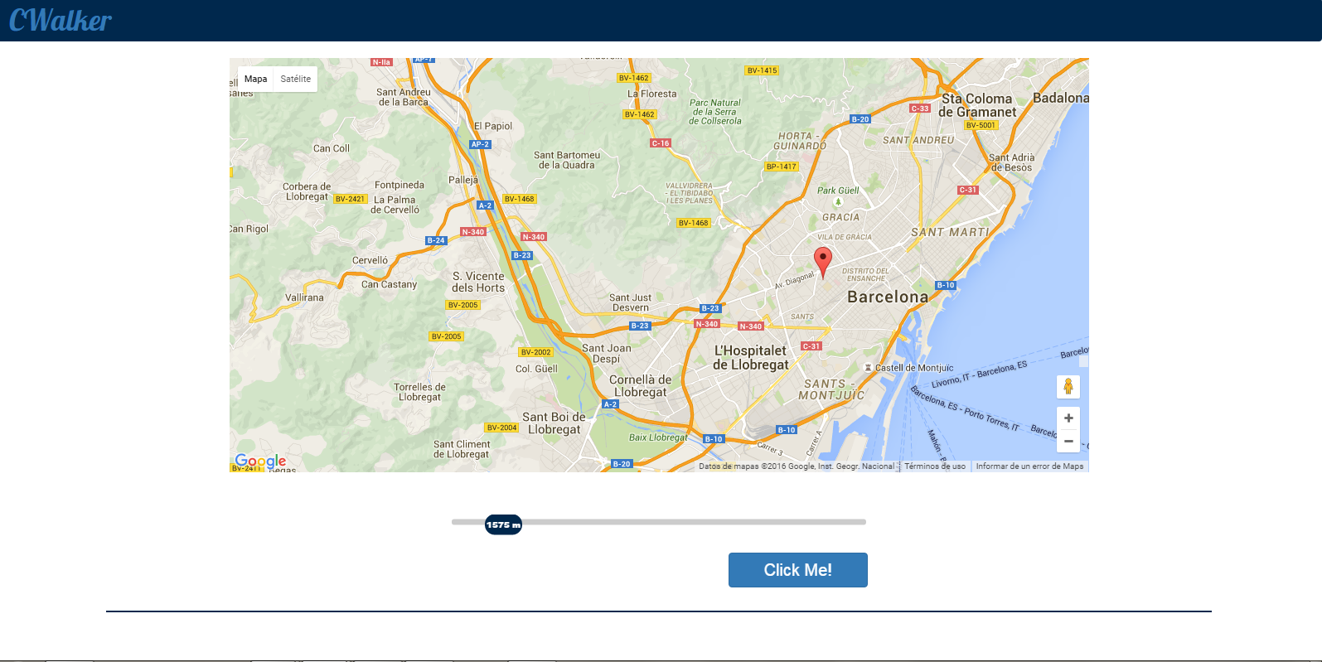Click the Sant Just Desvern label
The height and width of the screenshot is (662, 1322).
630,302
